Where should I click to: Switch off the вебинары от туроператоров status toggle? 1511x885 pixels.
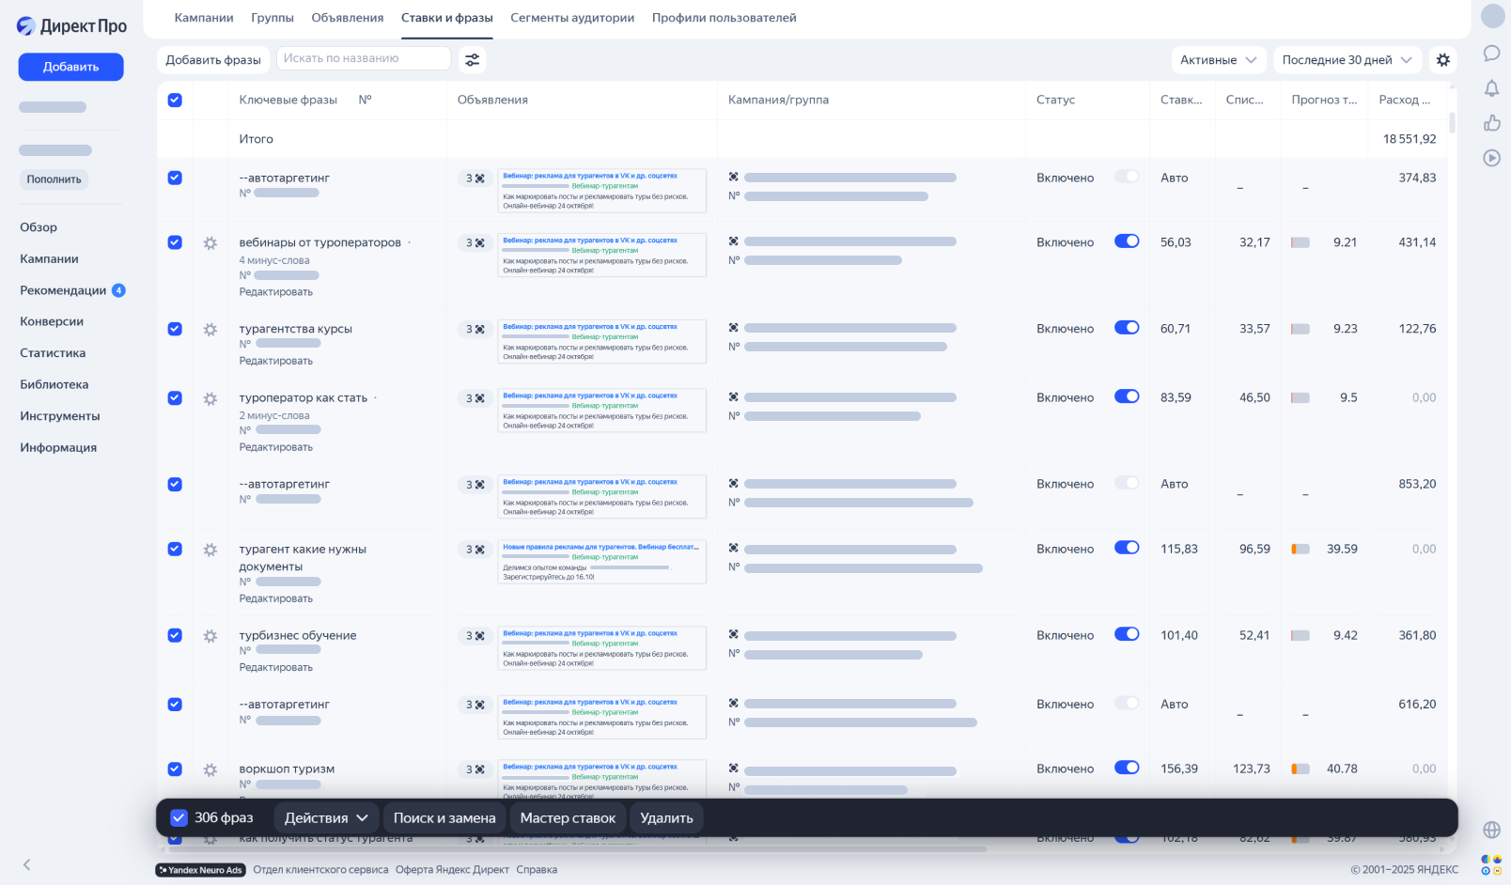1127,241
